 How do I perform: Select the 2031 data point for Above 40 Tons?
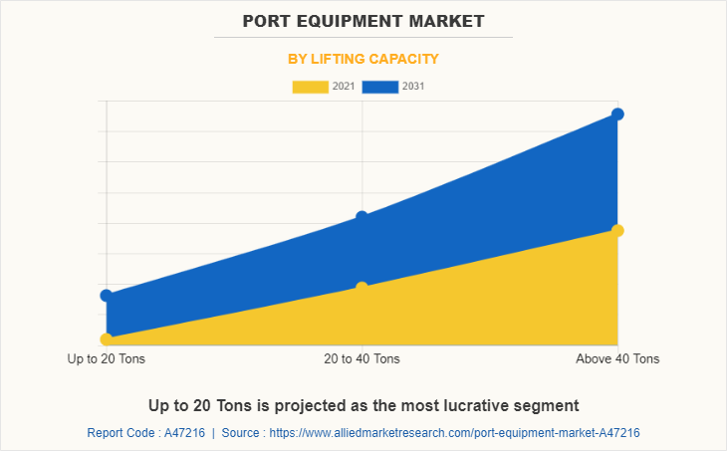tap(617, 114)
